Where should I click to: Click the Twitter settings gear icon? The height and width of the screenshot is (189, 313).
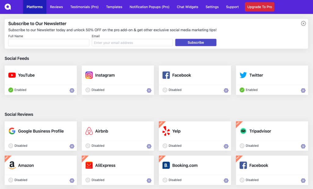pyautogui.click(x=303, y=90)
